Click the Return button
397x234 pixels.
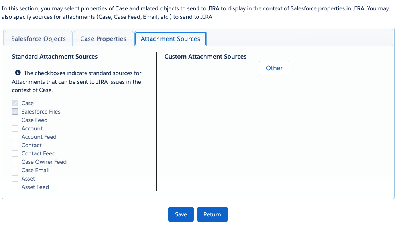[212, 214]
